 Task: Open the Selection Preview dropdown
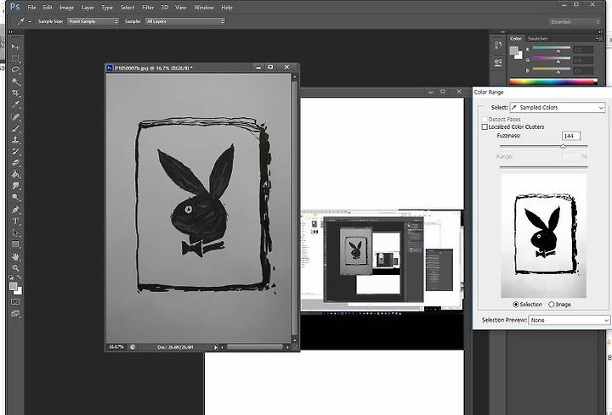(569, 320)
